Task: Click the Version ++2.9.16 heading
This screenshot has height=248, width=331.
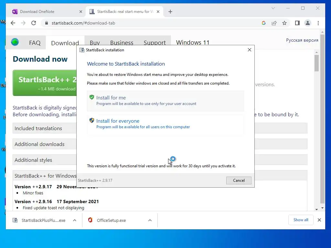Action: tap(57, 201)
